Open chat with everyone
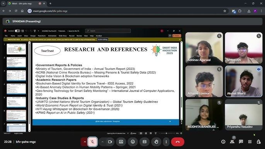 241,142
